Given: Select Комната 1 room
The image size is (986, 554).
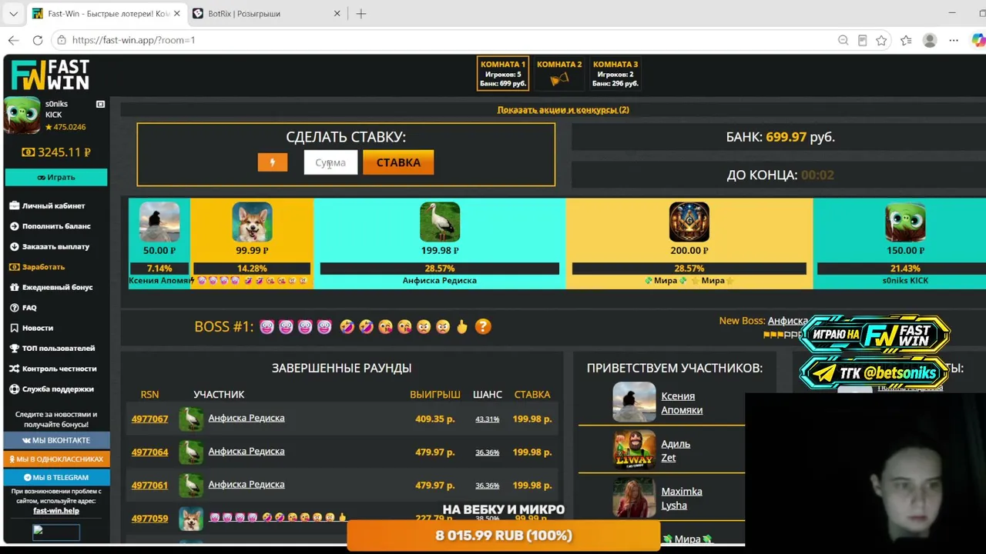Looking at the screenshot, I should click(x=503, y=74).
